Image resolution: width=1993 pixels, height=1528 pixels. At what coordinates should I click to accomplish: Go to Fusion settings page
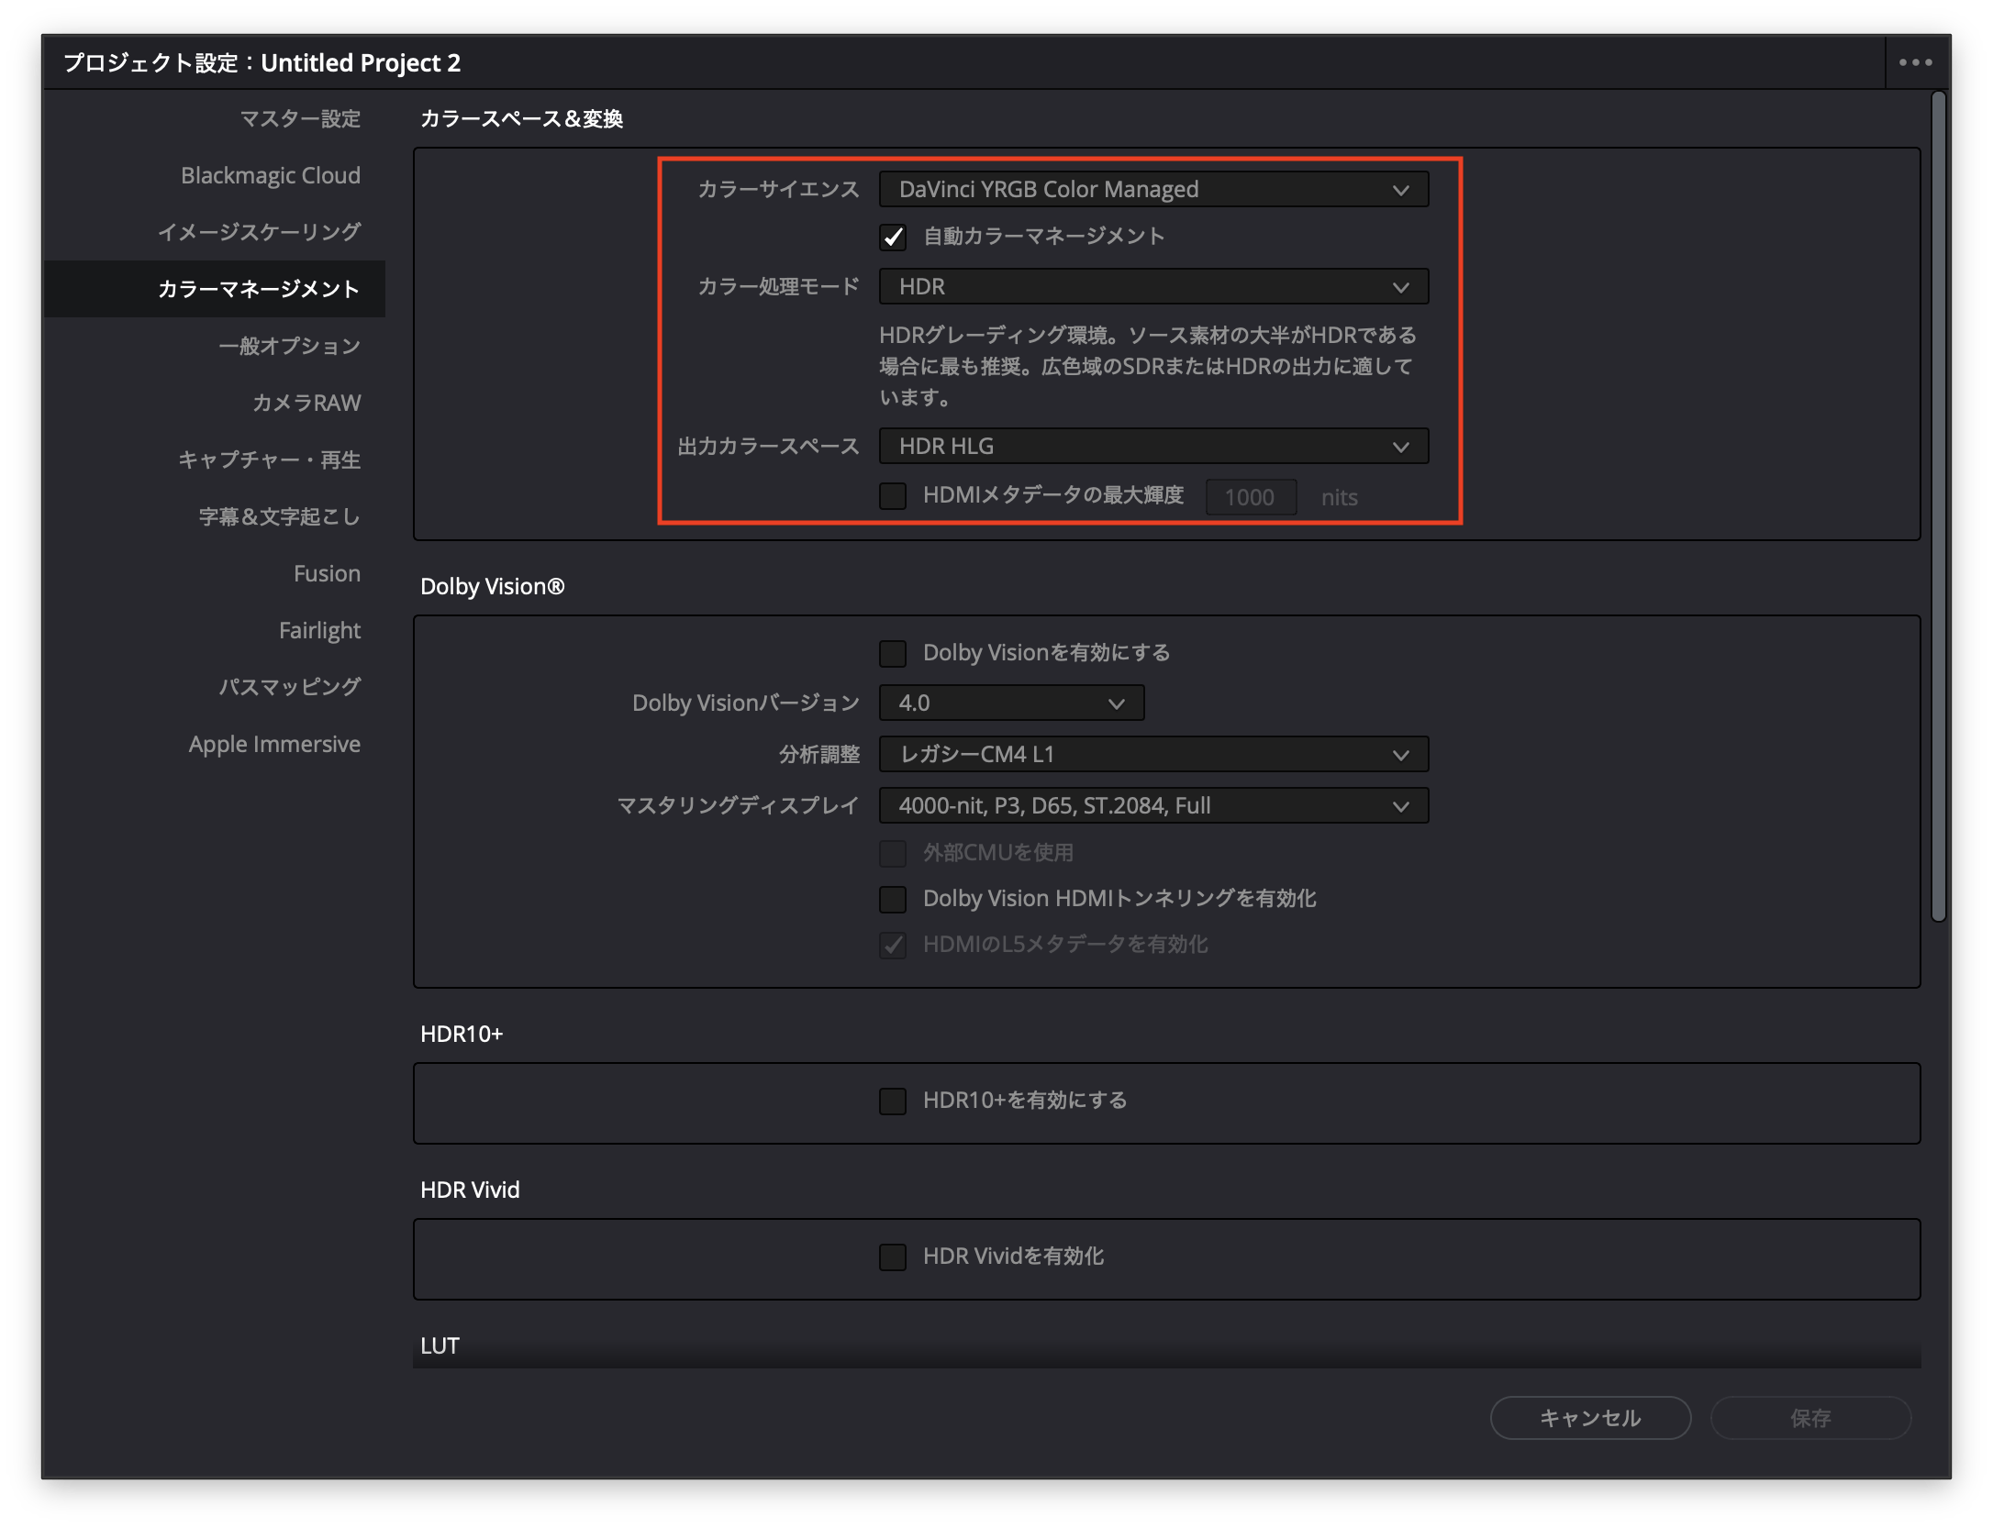pyautogui.click(x=328, y=573)
